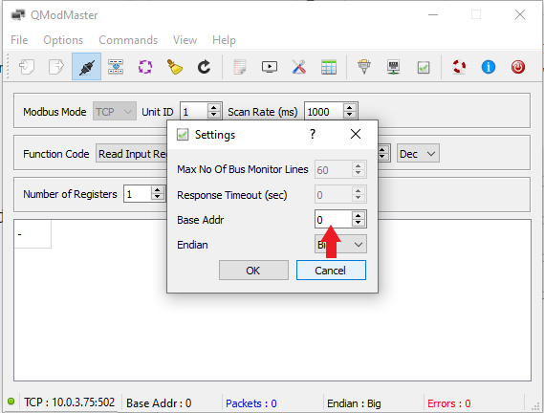The height and width of the screenshot is (413, 544).
Task: Open the Options menu
Action: pos(63,40)
